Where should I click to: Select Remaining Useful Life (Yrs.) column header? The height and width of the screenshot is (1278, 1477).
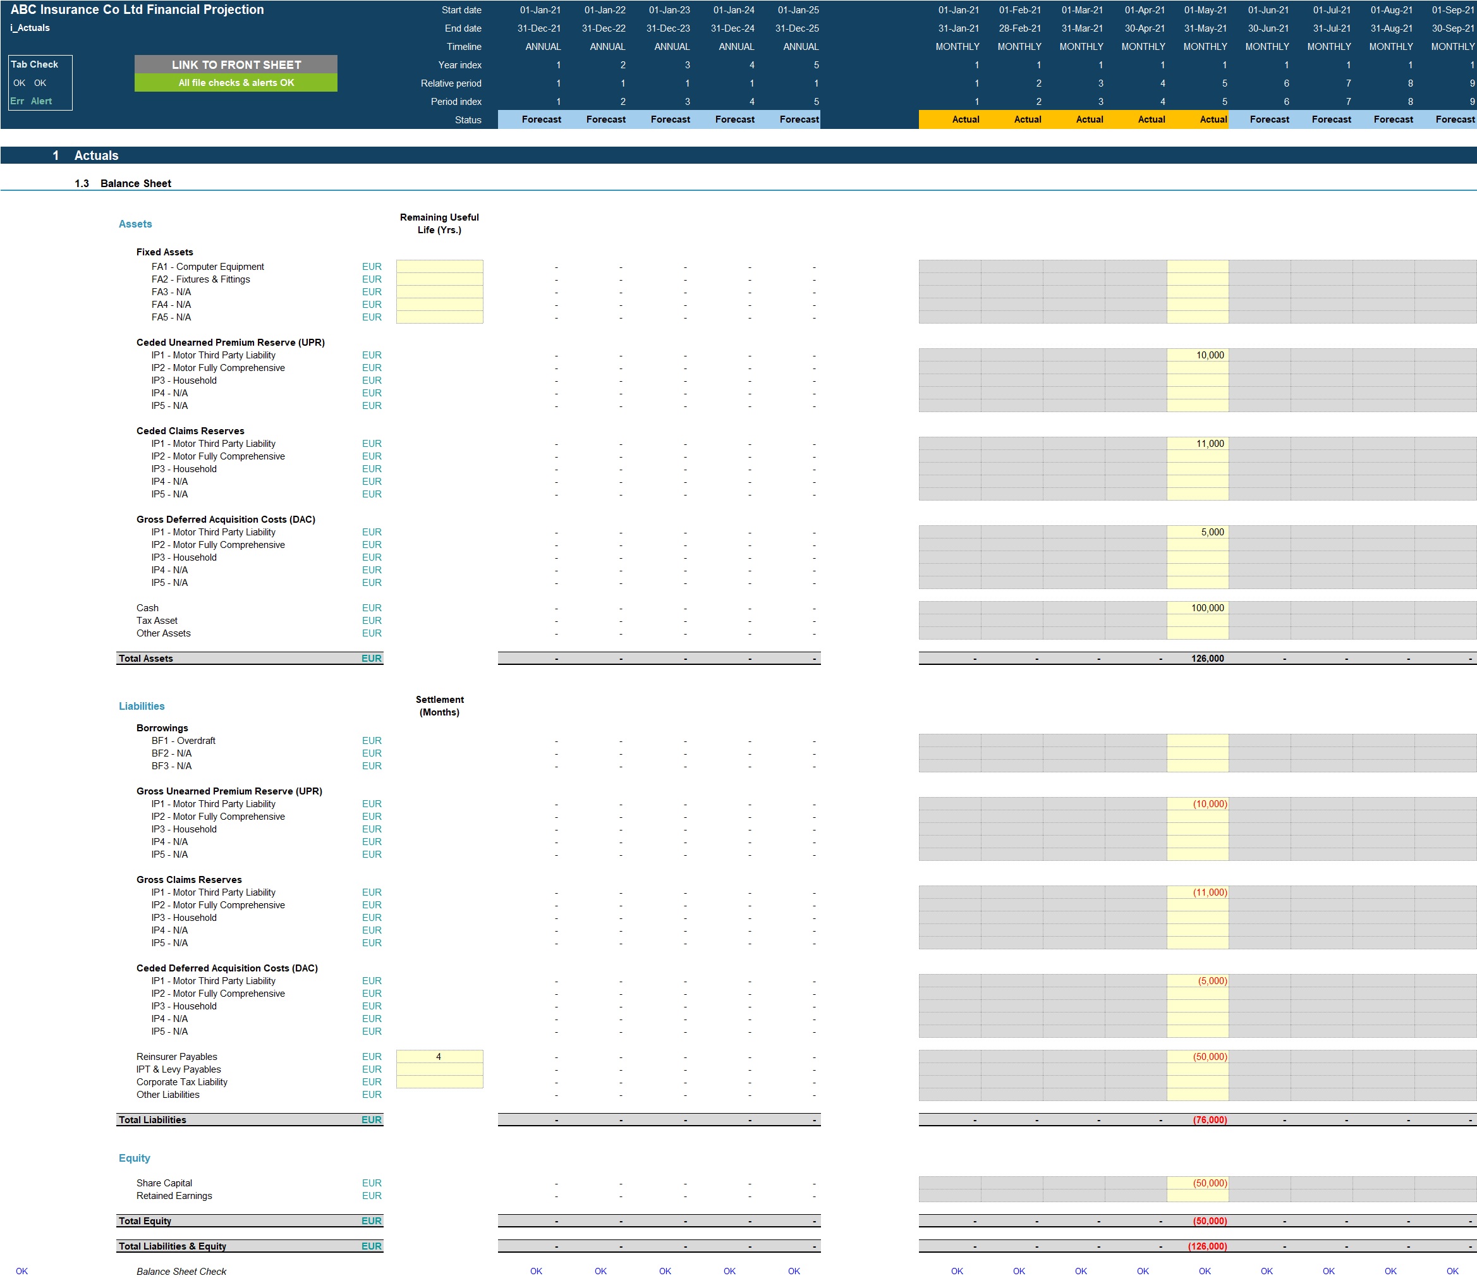439,223
